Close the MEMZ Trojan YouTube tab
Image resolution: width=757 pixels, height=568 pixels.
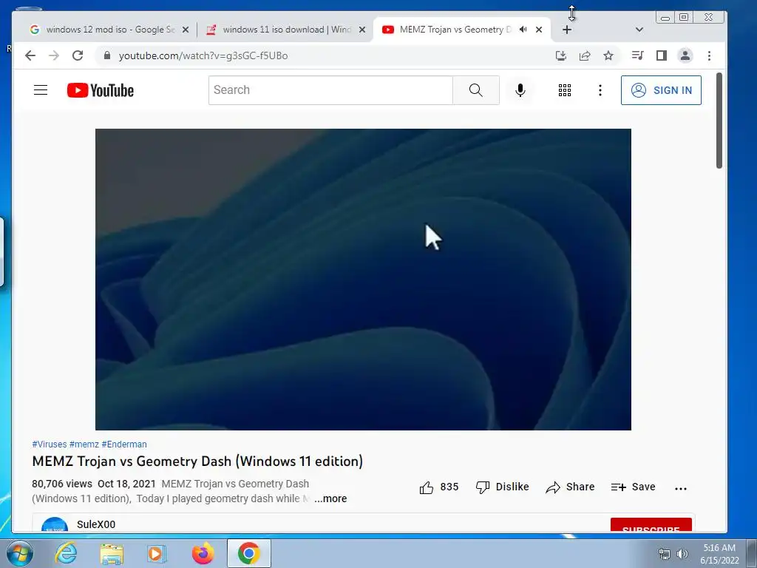tap(539, 30)
